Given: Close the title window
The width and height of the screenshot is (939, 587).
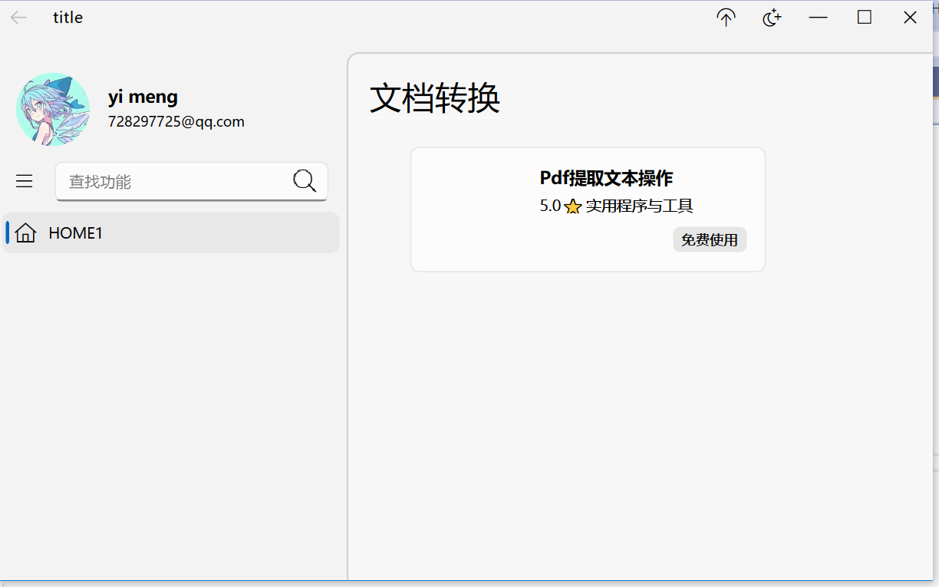Looking at the screenshot, I should [911, 18].
